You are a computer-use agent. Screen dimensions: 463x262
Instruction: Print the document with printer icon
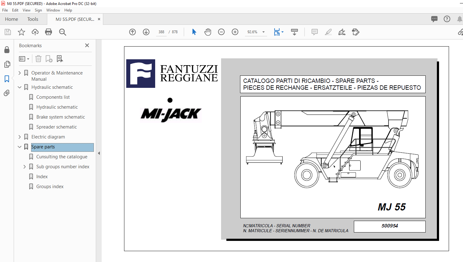click(x=49, y=32)
